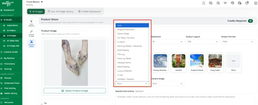
Task: Select the Auto Enhance tool
Action: tap(31, 23)
